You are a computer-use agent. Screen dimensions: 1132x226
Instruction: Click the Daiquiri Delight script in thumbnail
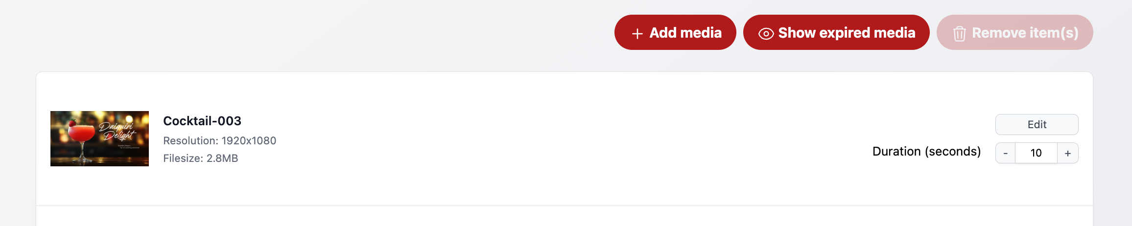click(118, 131)
